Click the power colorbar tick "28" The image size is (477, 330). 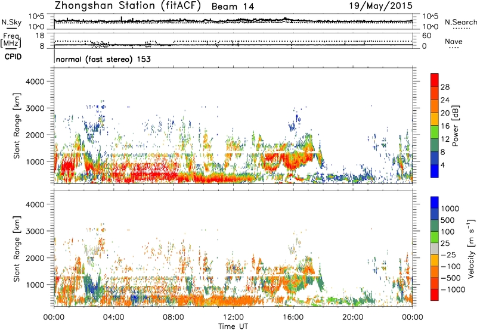point(445,87)
